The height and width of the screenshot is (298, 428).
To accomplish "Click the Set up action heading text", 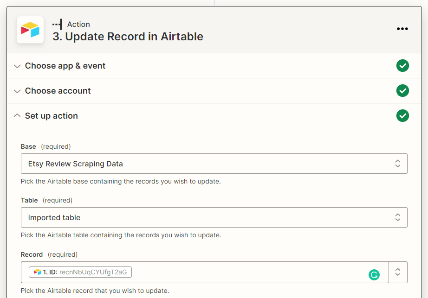I will [52, 116].
